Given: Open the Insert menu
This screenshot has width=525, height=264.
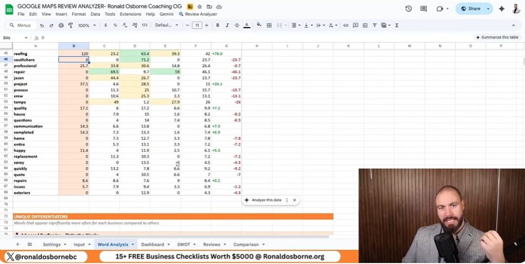Looking at the screenshot, I should [x=62, y=14].
